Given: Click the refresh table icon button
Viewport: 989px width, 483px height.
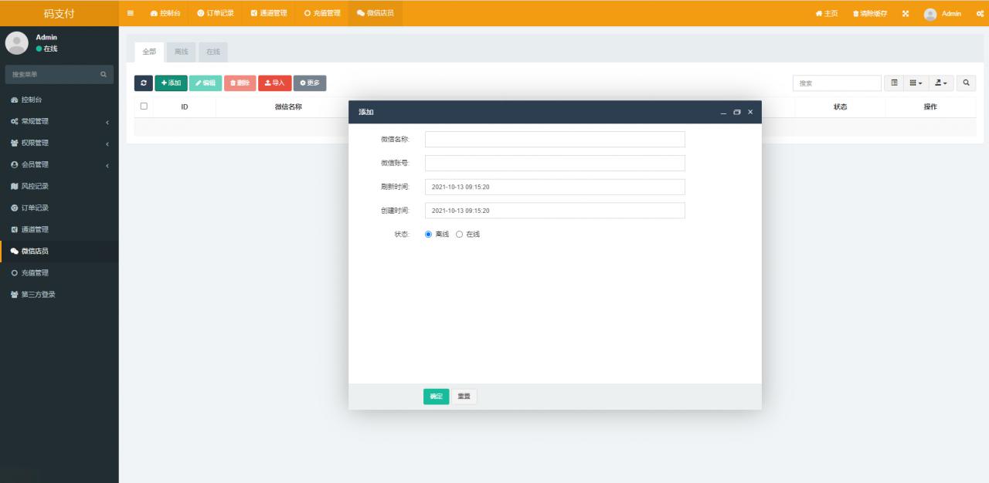Looking at the screenshot, I should click(144, 83).
